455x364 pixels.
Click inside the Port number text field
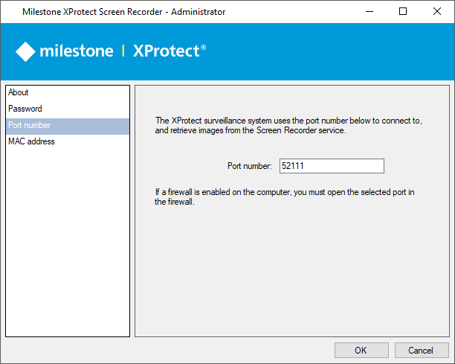pos(331,166)
